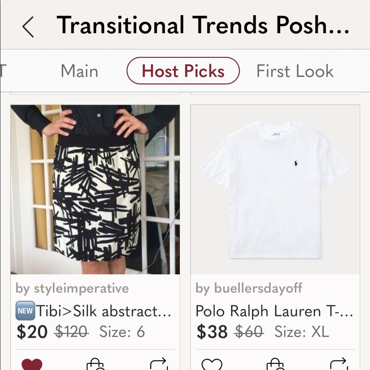The image size is (370, 370).
Task: Open the Polo Ralph Lauren T-shirt title
Action: tap(274, 312)
